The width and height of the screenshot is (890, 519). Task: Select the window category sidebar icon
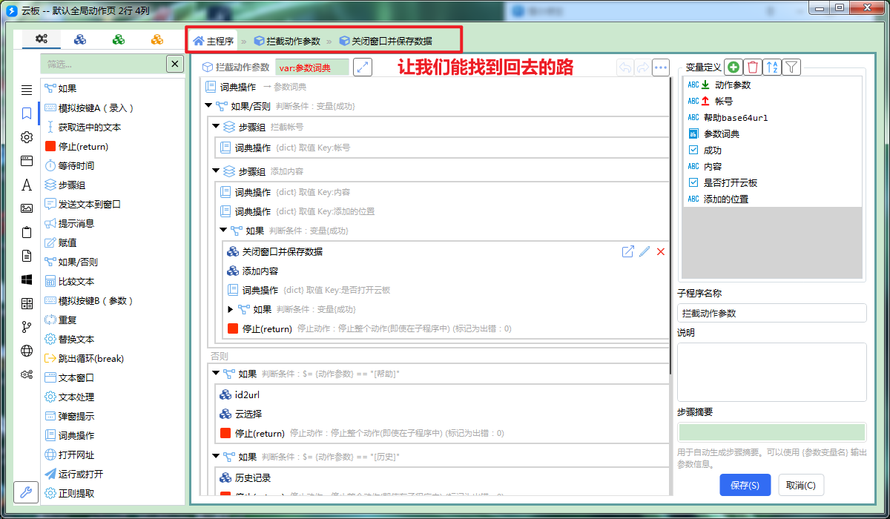click(27, 161)
